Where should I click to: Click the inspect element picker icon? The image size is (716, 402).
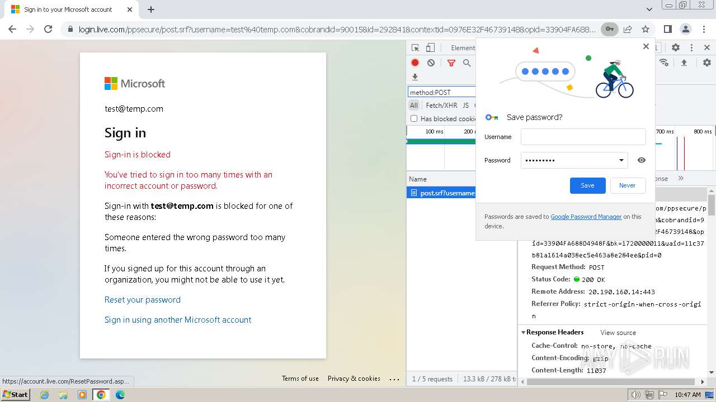(x=415, y=48)
